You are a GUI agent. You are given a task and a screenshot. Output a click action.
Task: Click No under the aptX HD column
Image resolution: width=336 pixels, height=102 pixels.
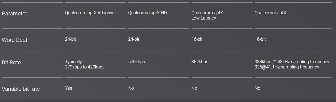tap(131, 88)
